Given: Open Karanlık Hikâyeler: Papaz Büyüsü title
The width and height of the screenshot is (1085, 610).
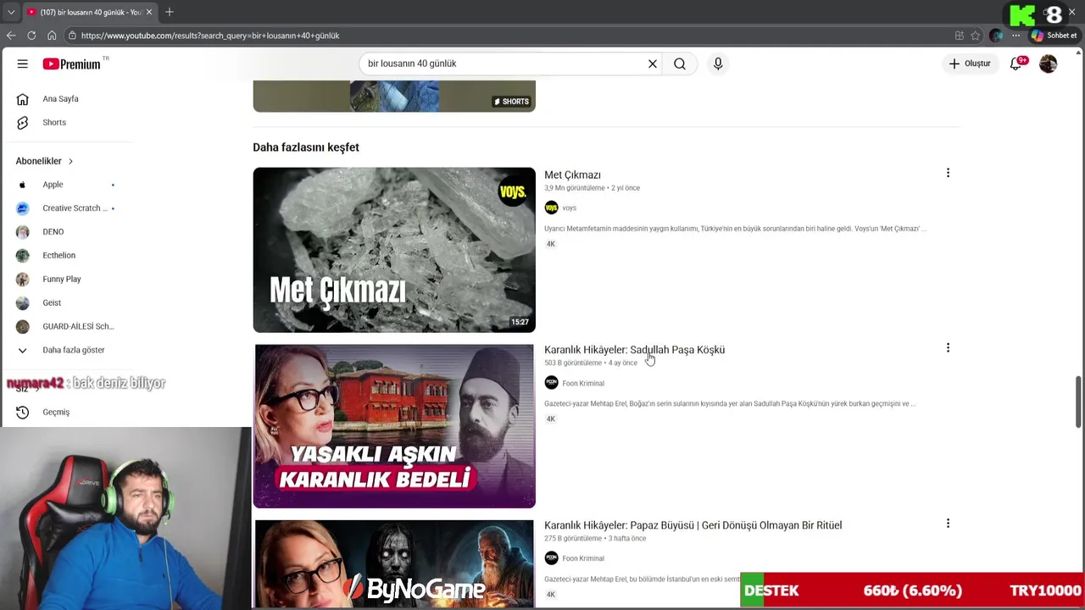Looking at the screenshot, I should [x=693, y=525].
